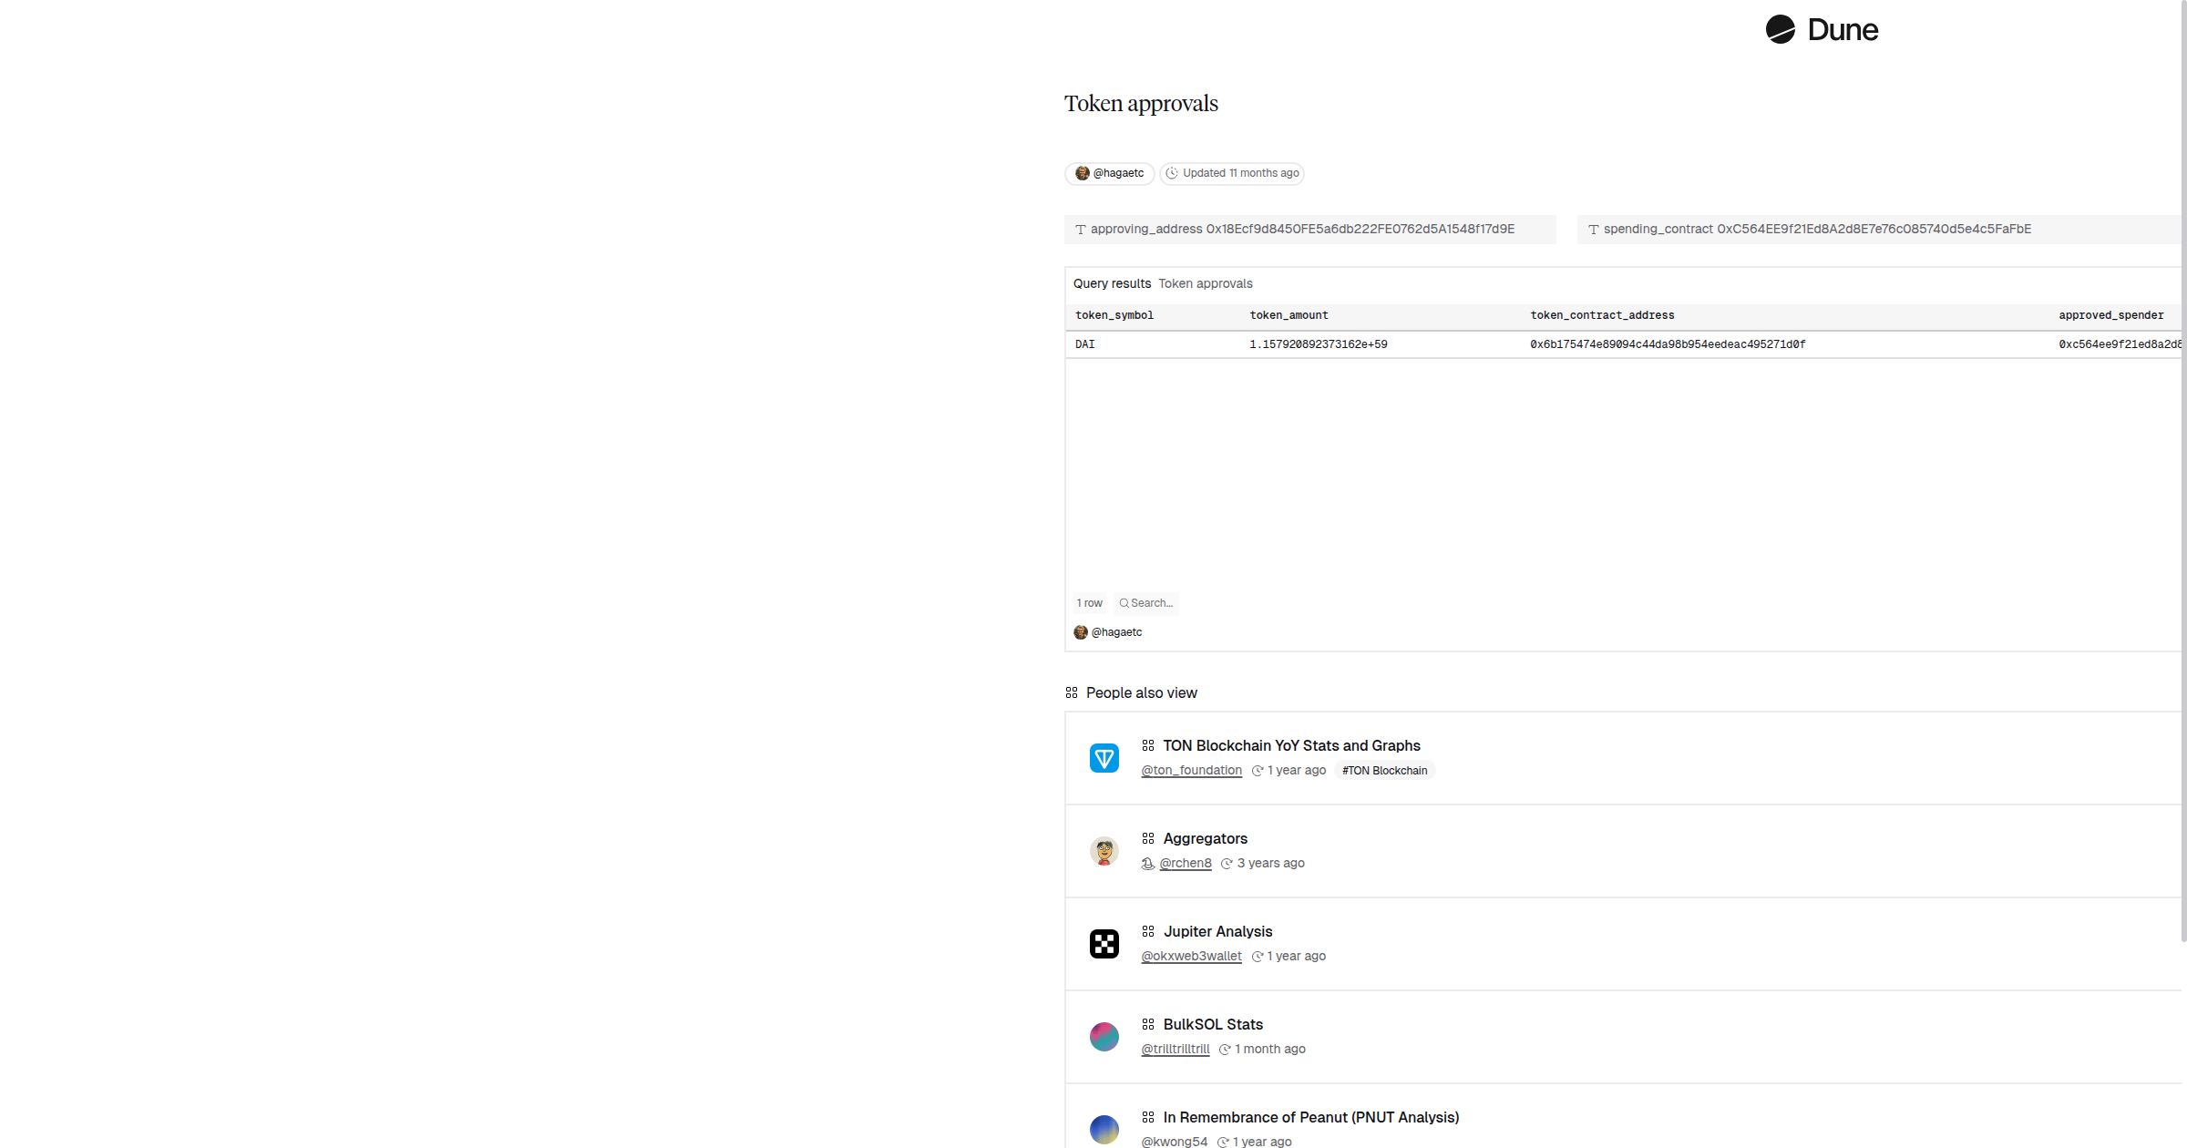The width and height of the screenshot is (2187, 1148).
Task: Select the Token approvals results tab
Action: (x=1205, y=283)
